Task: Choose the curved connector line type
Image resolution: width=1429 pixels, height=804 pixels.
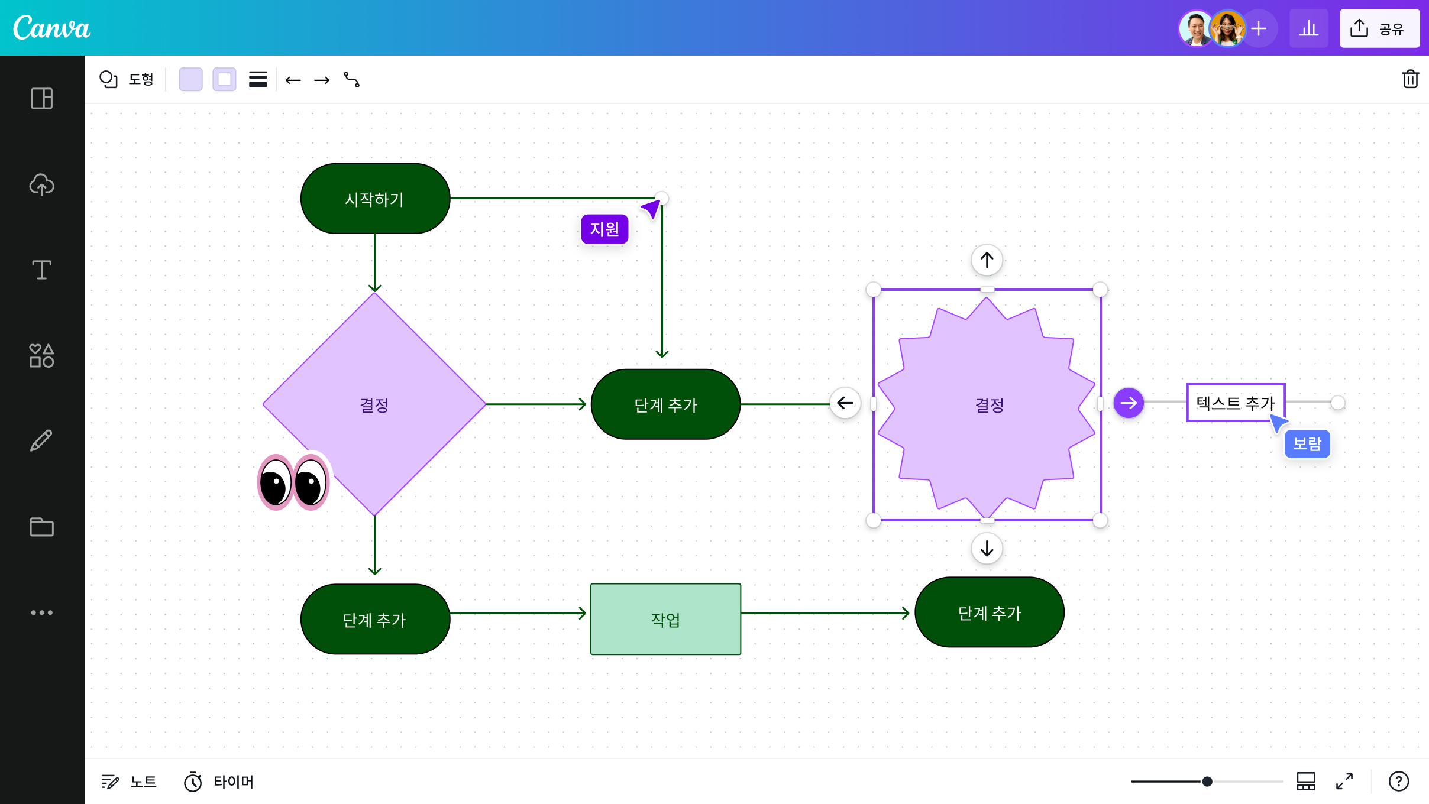Action: coord(351,80)
